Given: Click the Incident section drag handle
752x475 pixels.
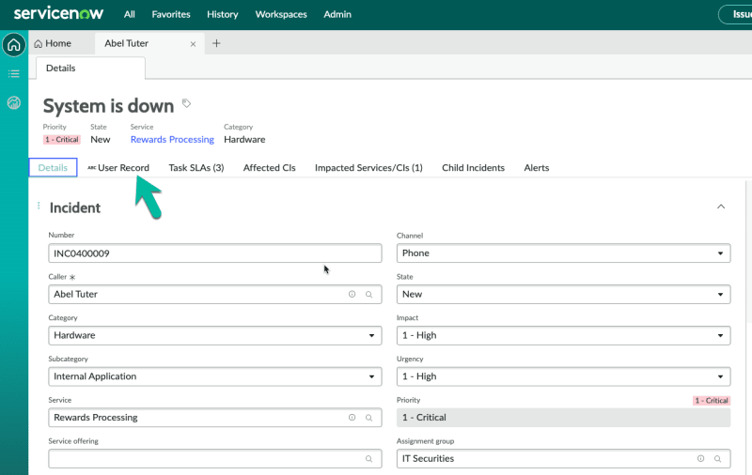Looking at the screenshot, I should tap(39, 206).
